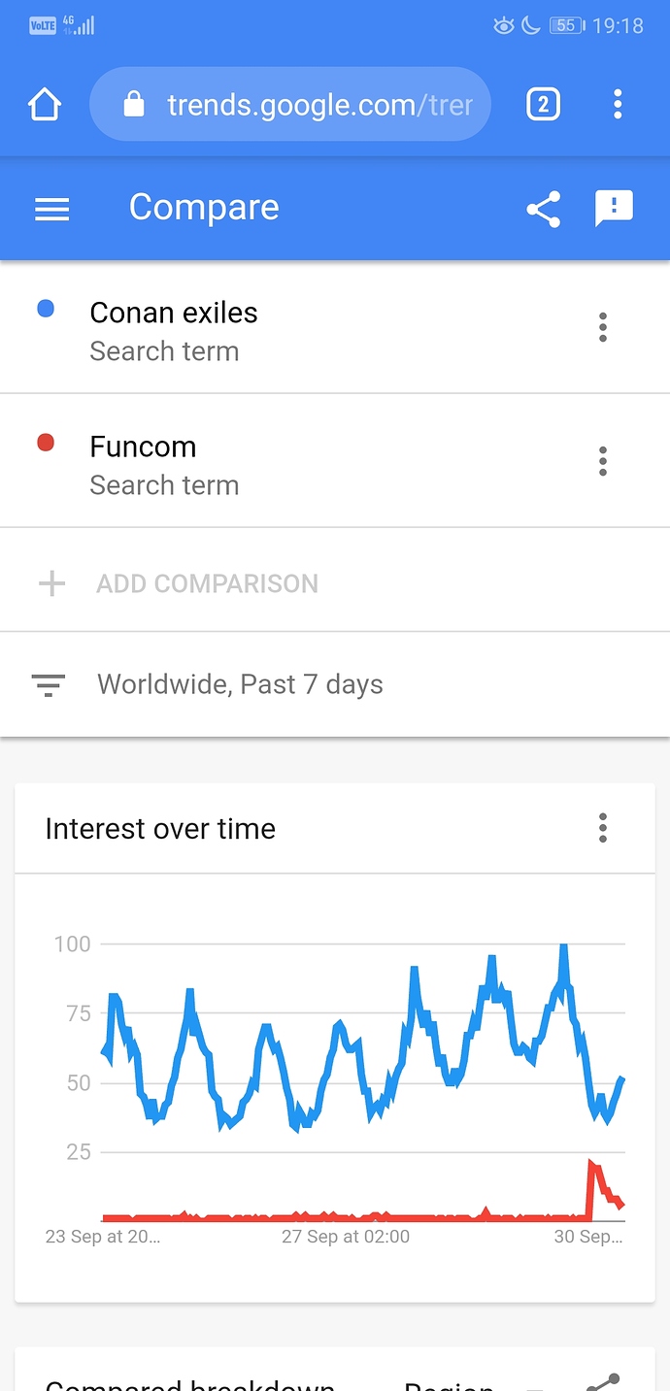Open the Chrome three-dot overflow menu
The height and width of the screenshot is (1391, 670).
coord(618,104)
